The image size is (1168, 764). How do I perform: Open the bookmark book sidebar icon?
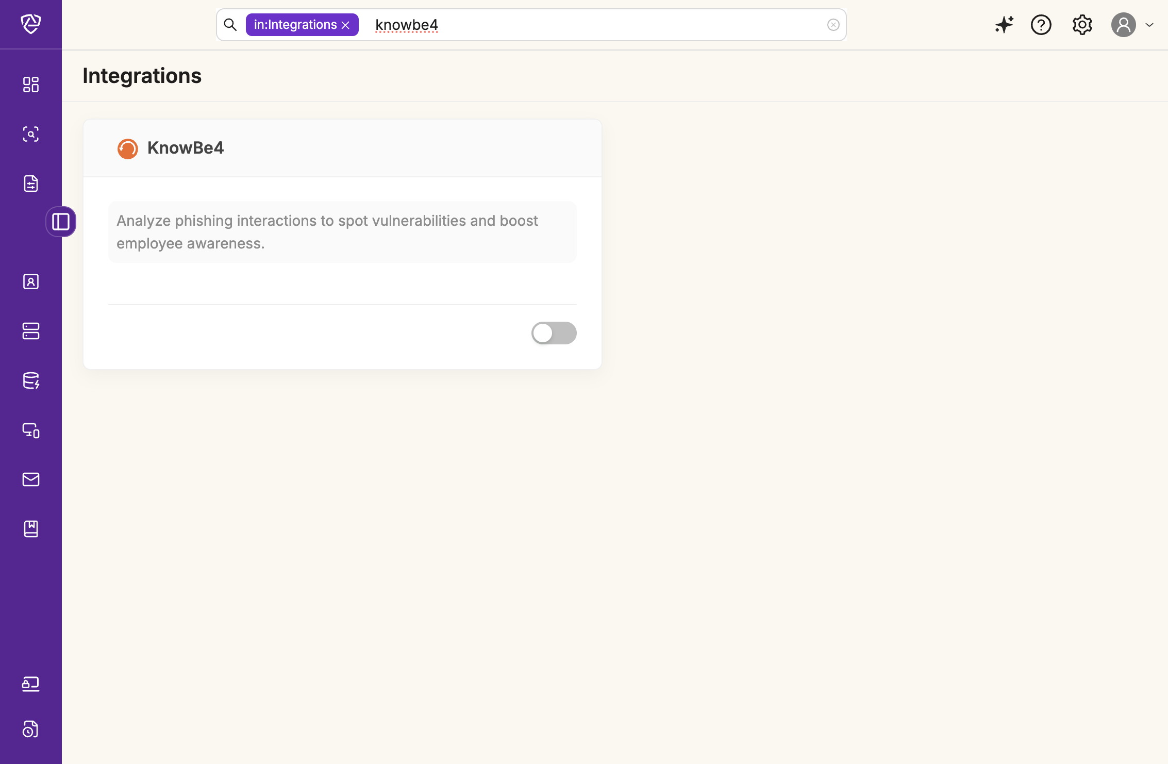point(31,529)
